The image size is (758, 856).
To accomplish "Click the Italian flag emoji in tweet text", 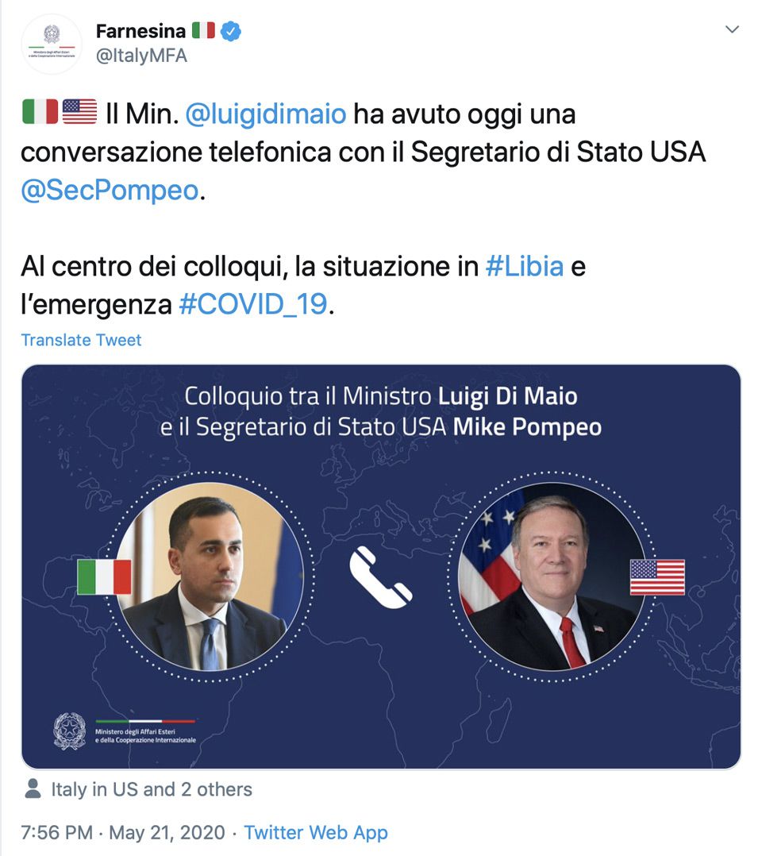I will (40, 111).
